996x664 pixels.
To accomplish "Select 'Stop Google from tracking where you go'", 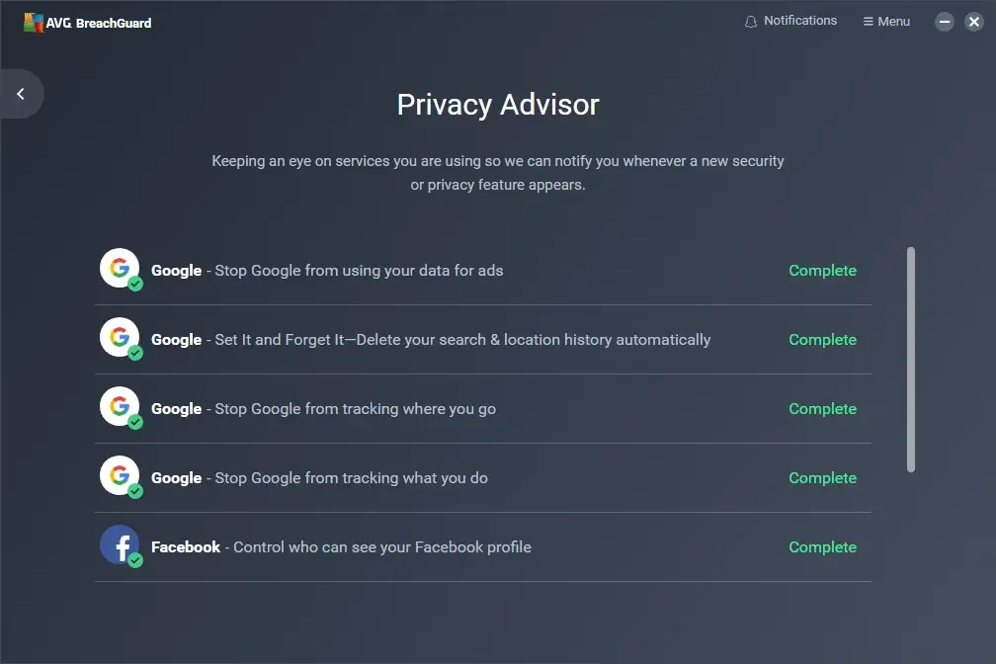I will click(x=355, y=409).
